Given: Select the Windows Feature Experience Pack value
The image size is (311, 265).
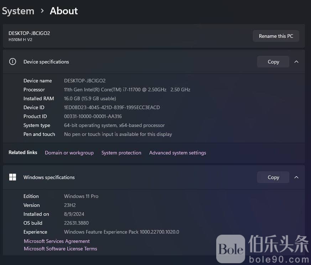Looking at the screenshot, I should (x=121, y=232).
